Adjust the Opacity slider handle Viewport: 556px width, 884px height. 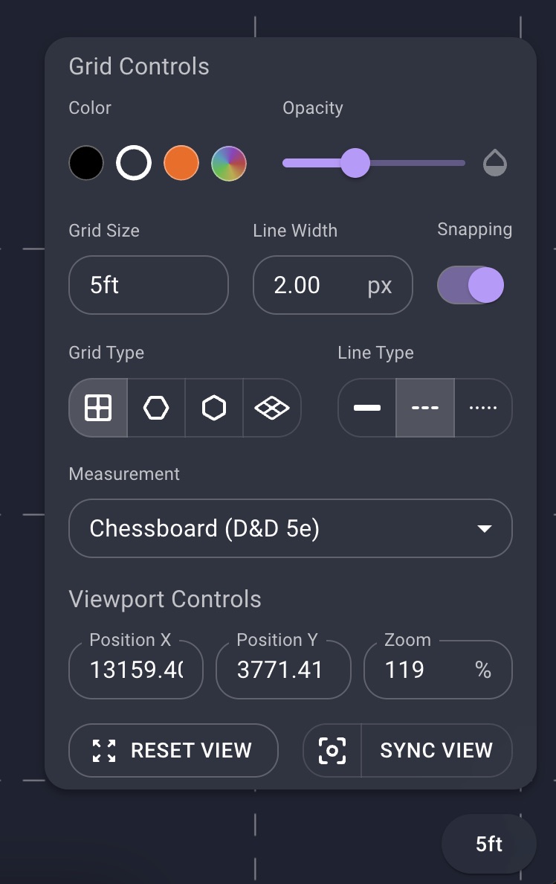point(356,162)
